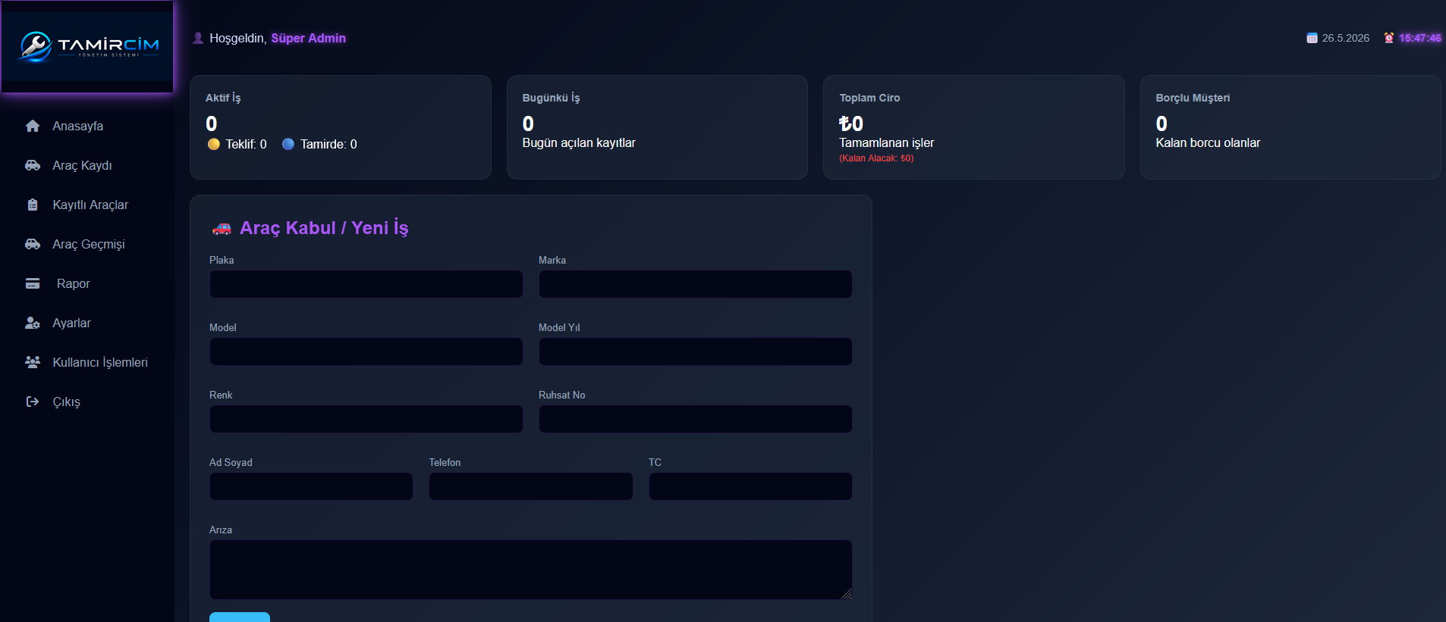Click the Rapor card icon
Screen dimensions: 1446x622
(33, 283)
